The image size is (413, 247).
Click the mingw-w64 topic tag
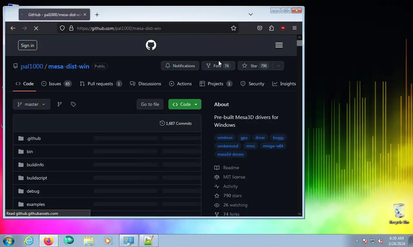pos(273,146)
